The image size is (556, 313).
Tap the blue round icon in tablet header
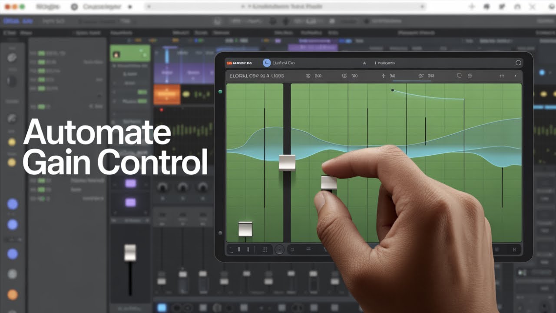(267, 63)
